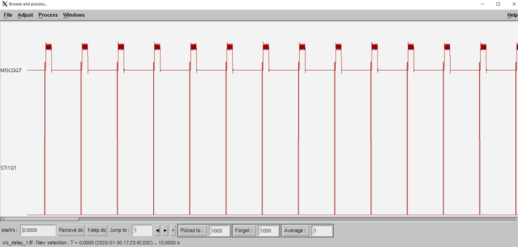Open the Adjust menu
This screenshot has height=247, width=518.
[25, 15]
